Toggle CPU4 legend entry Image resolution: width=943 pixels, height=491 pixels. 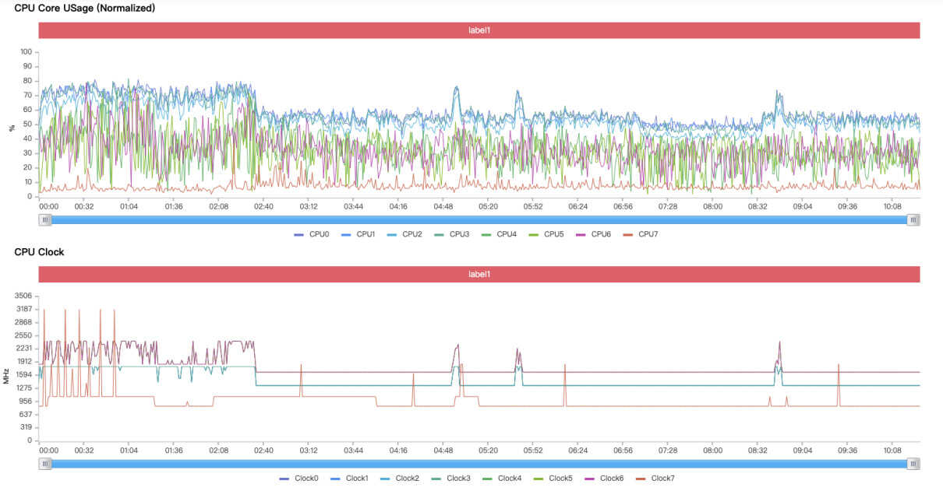500,234
